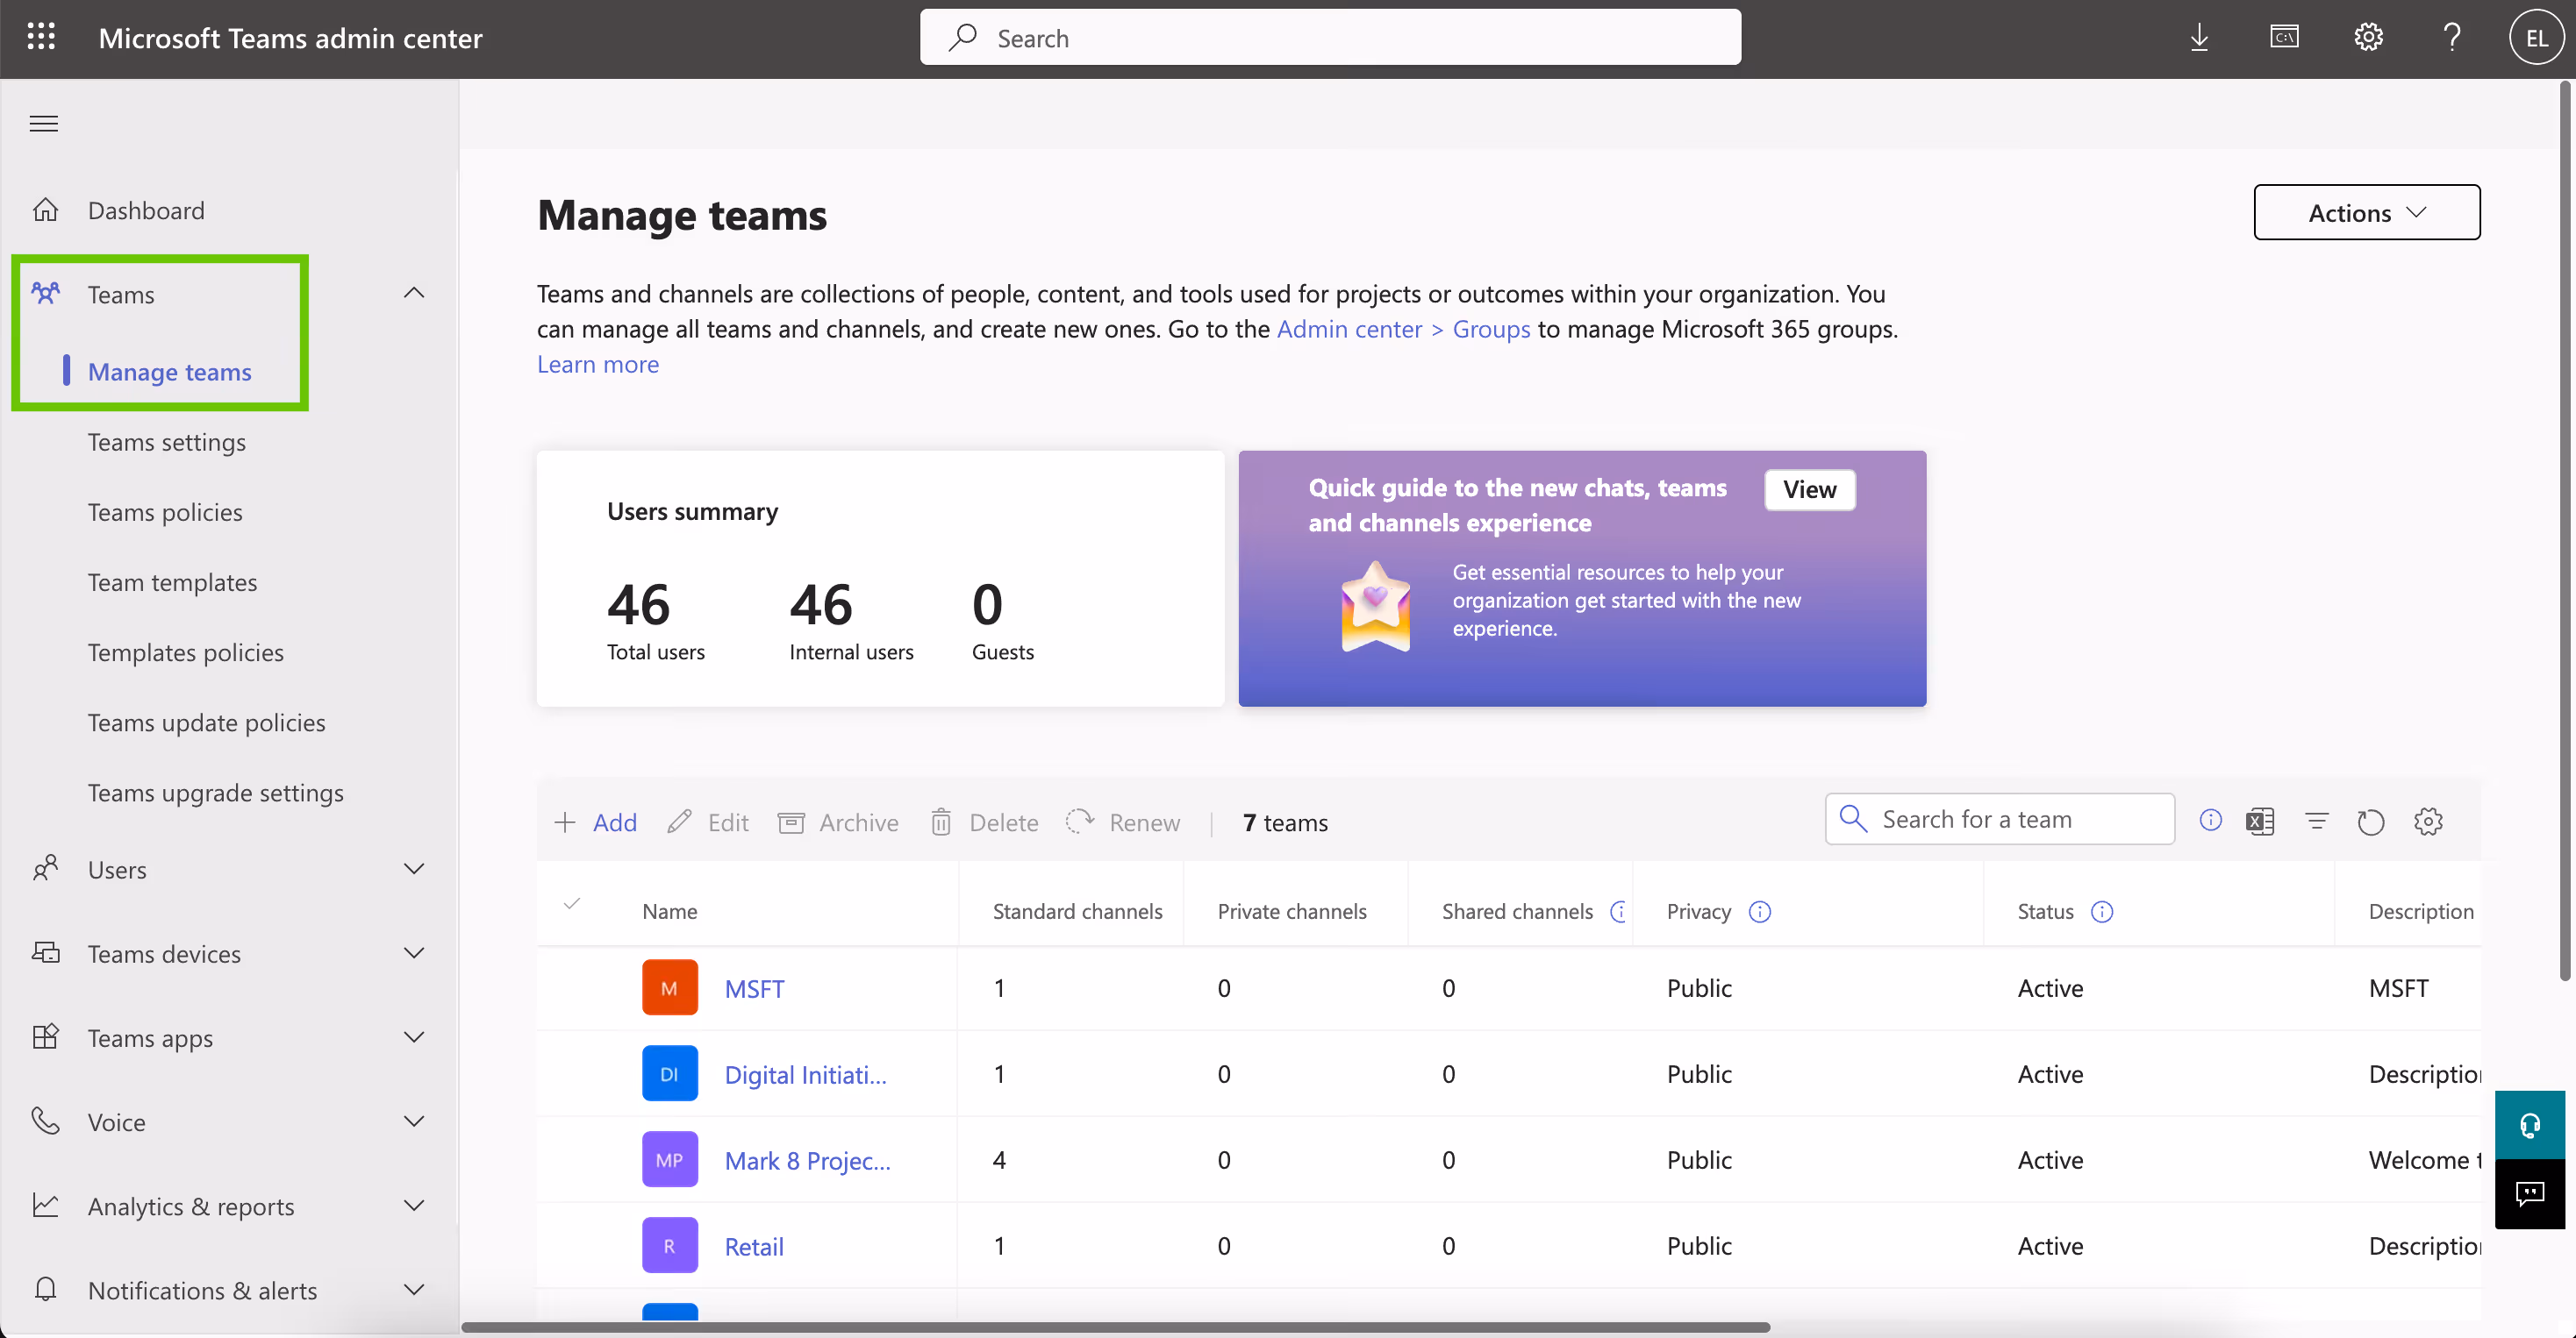Open Cloud Shell terminal icon
The width and height of the screenshot is (2576, 1338).
(x=2284, y=38)
